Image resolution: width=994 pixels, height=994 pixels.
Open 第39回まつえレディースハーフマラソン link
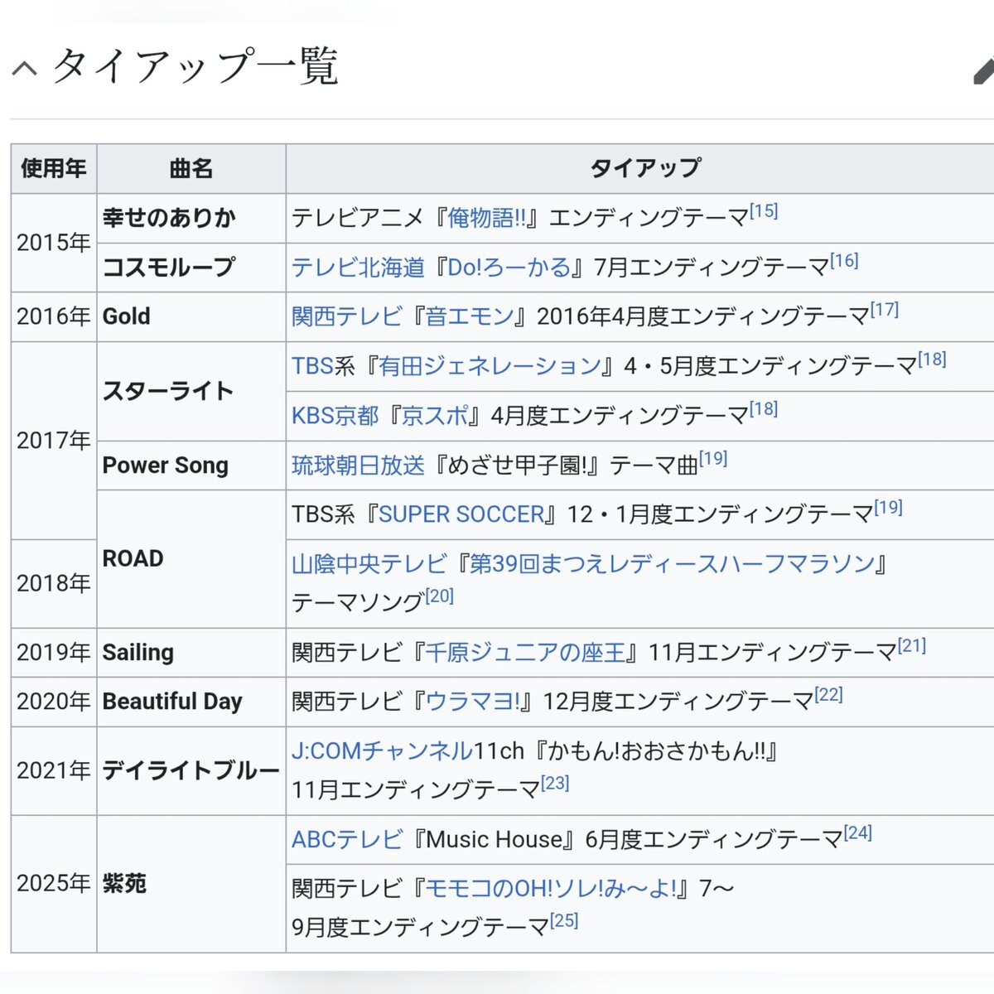[672, 564]
